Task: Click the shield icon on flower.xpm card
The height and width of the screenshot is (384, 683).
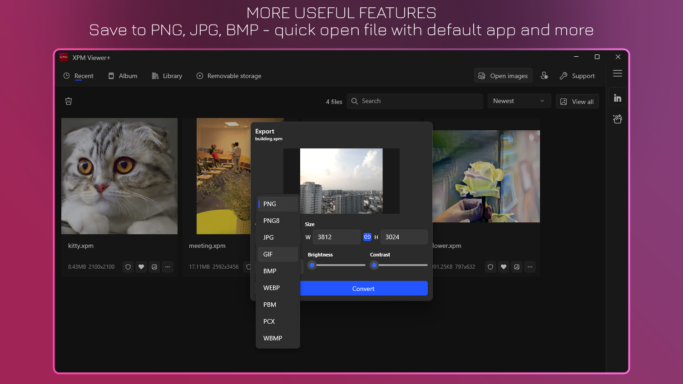Action: point(490,267)
